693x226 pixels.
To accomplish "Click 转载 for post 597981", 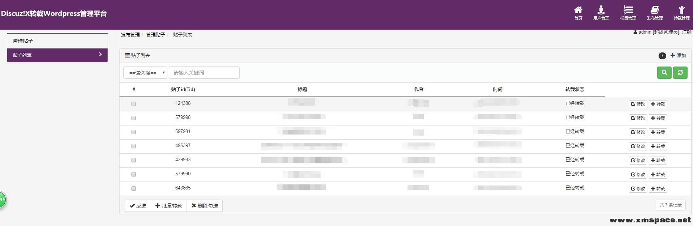I will click(658, 132).
